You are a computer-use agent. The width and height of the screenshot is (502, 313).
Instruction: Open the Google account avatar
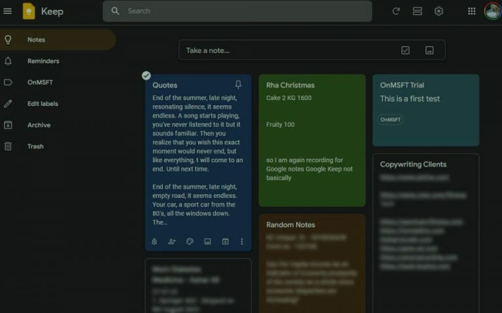point(492,11)
